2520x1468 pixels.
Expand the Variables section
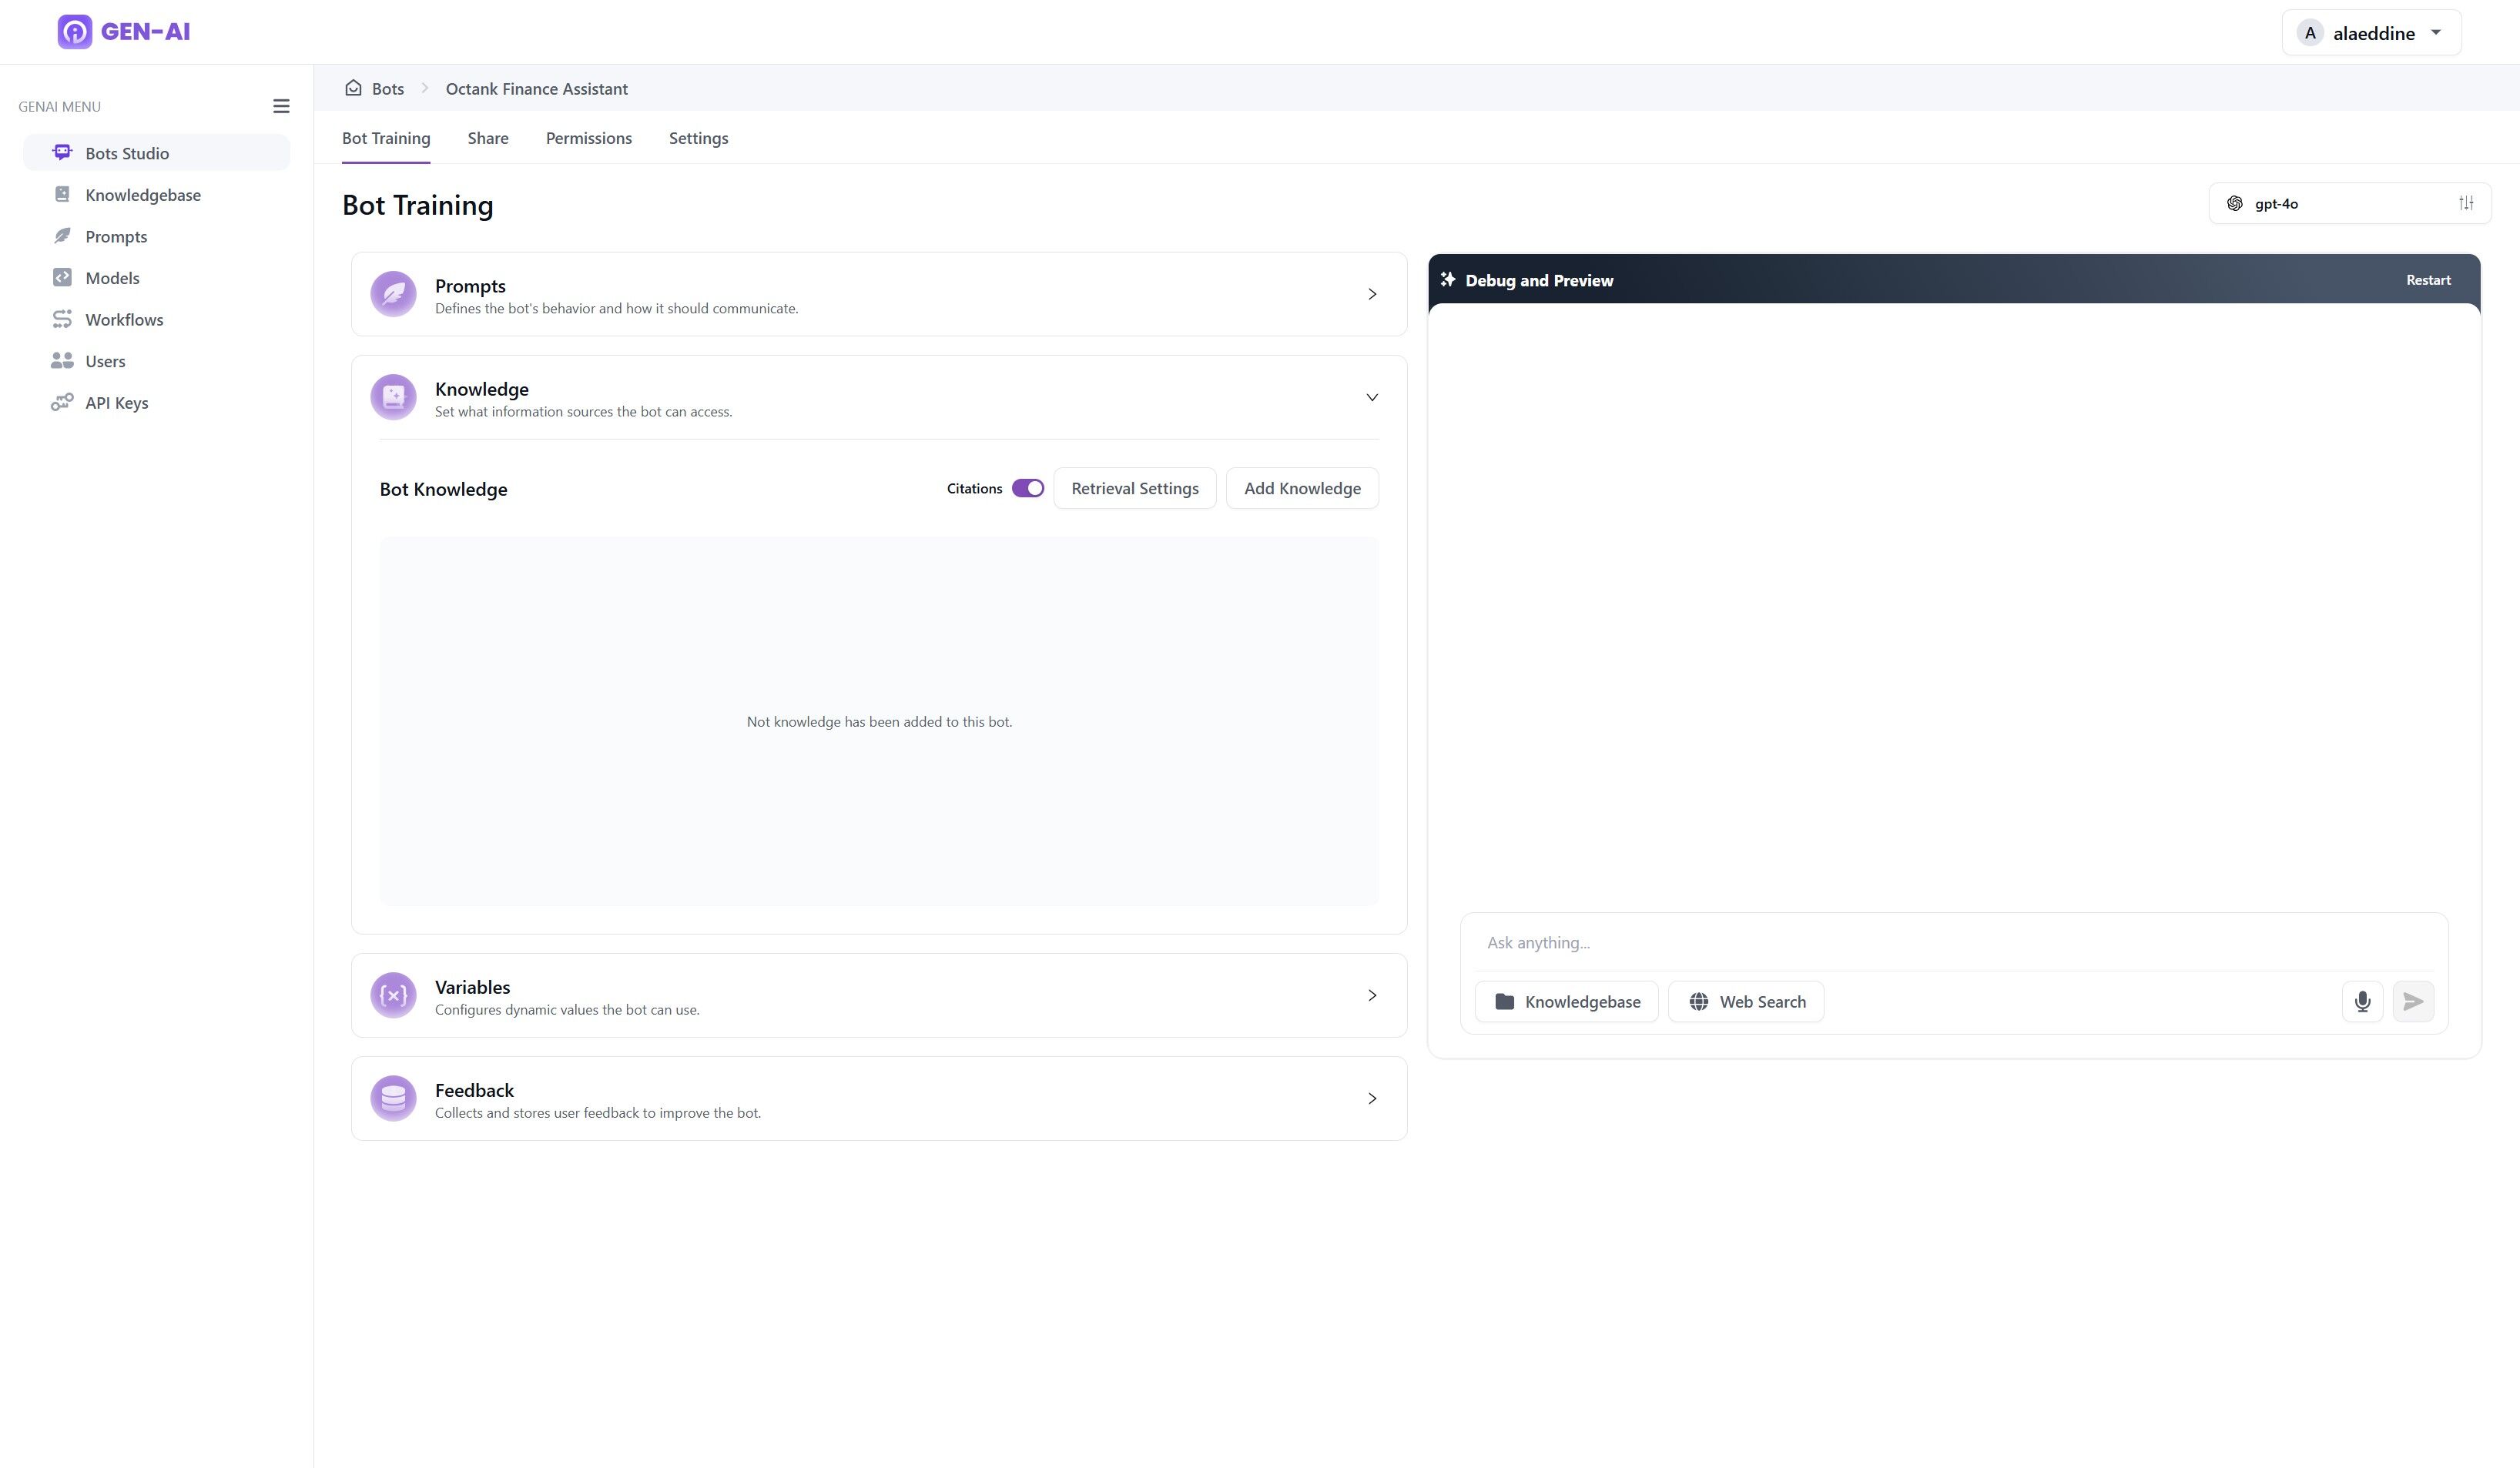879,995
